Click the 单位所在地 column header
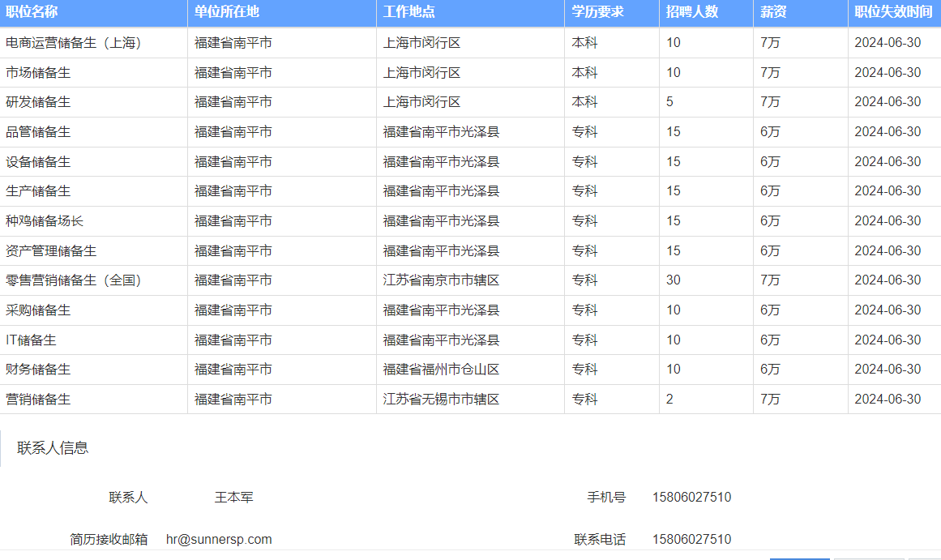Image resolution: width=941 pixels, height=560 pixels. 227,12
